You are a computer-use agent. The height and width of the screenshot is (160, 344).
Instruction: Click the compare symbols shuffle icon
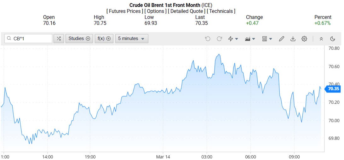pos(59,38)
